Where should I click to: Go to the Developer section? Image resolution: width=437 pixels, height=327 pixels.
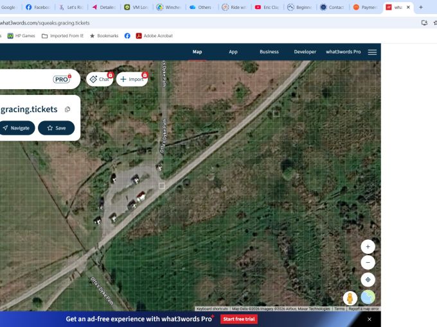(x=305, y=52)
